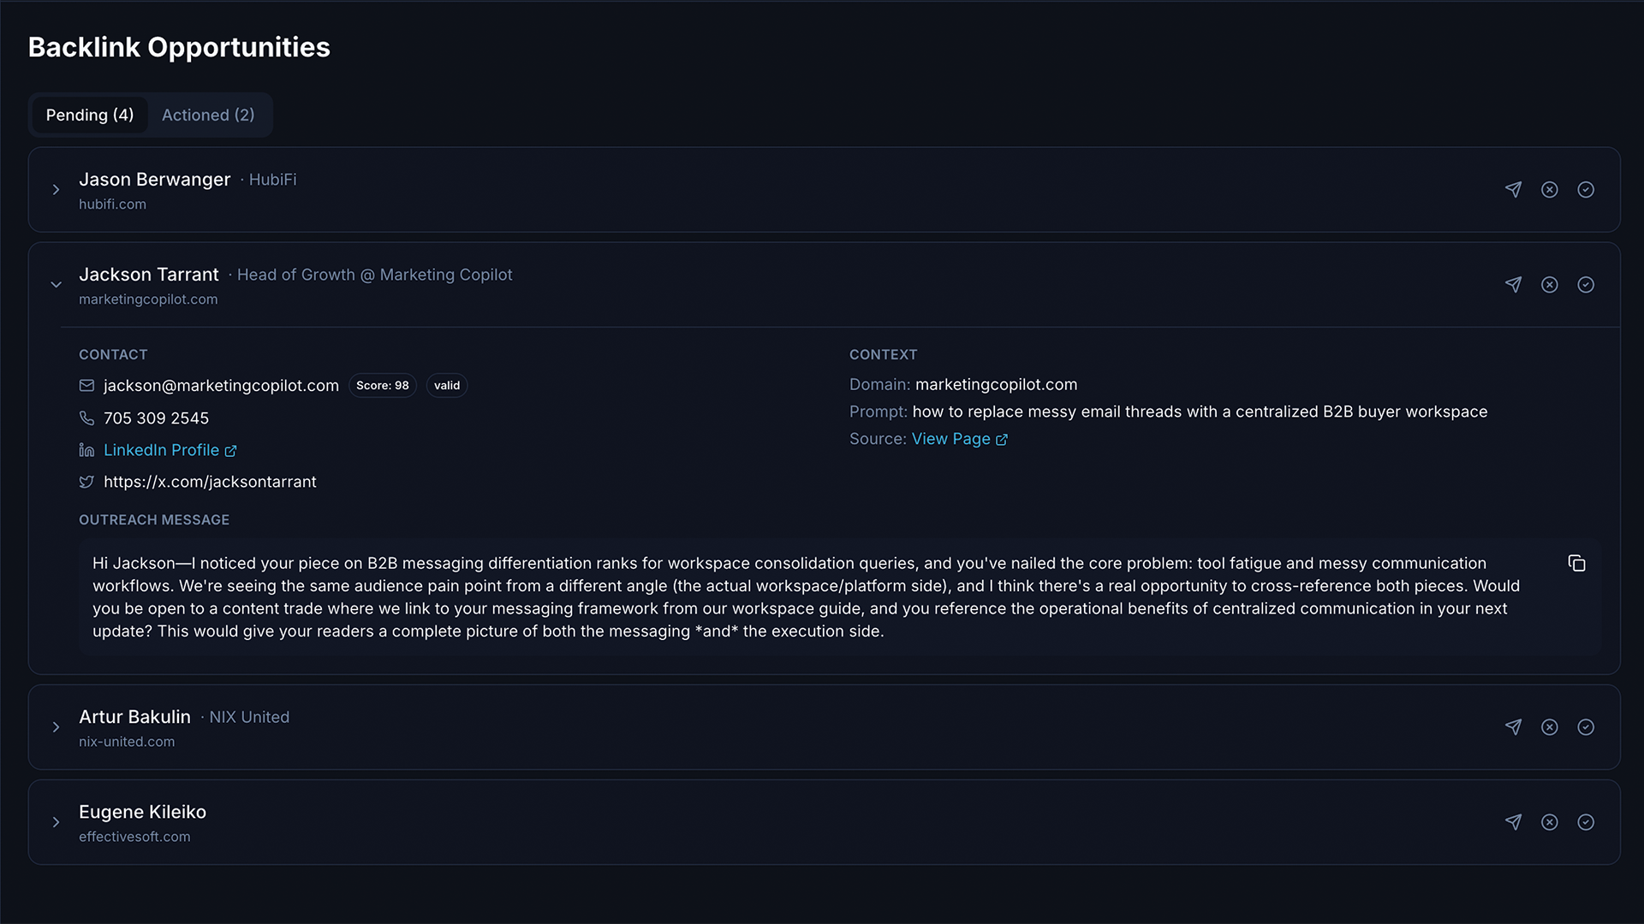1644x924 pixels.
Task: Click the CONTACT section label
Action: [113, 355]
